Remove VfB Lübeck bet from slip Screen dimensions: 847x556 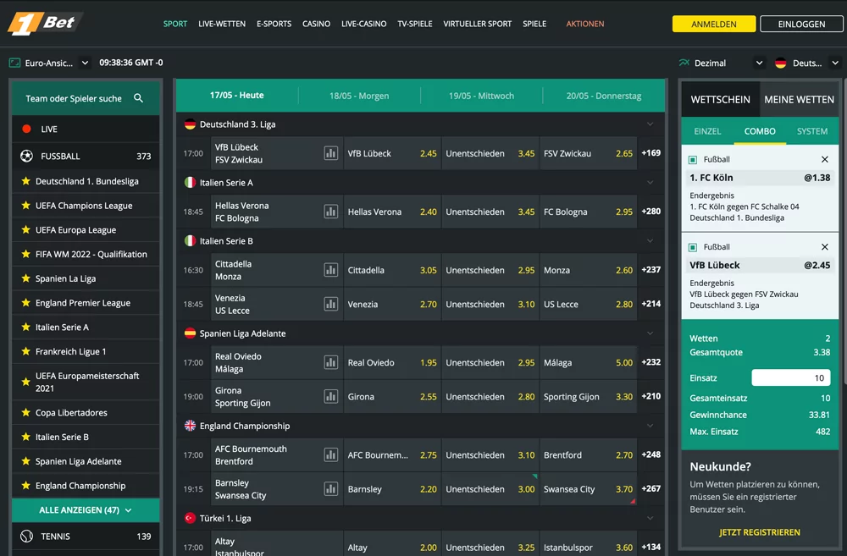[x=824, y=247]
